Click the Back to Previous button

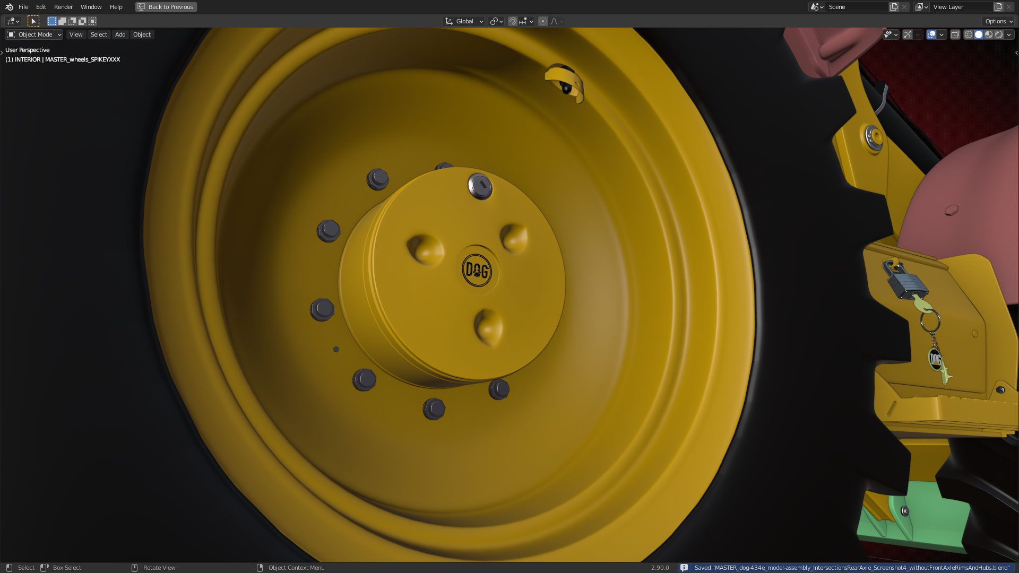[166, 7]
